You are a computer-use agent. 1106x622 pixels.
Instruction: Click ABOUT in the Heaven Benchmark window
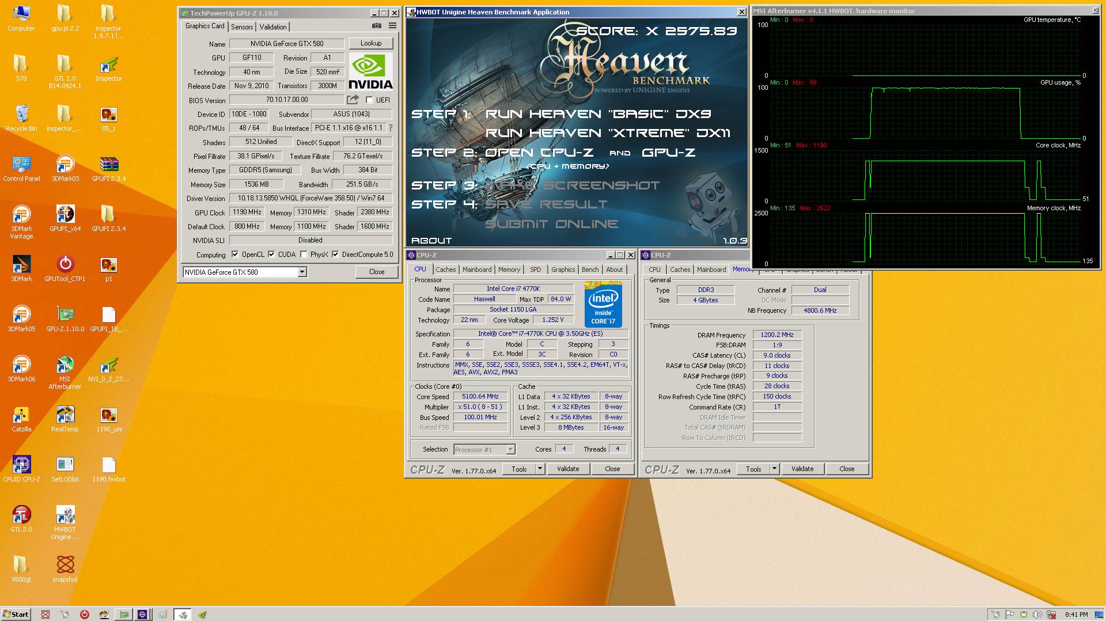[431, 241]
